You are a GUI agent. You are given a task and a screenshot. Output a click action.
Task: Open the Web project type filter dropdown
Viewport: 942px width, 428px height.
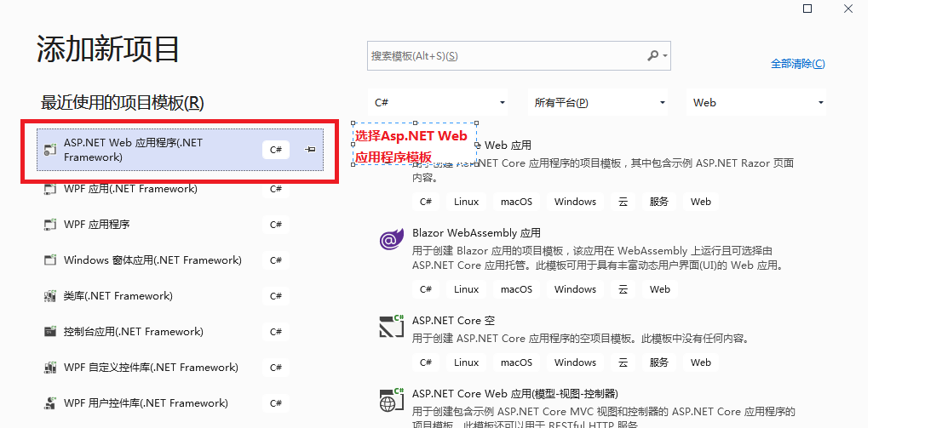756,103
